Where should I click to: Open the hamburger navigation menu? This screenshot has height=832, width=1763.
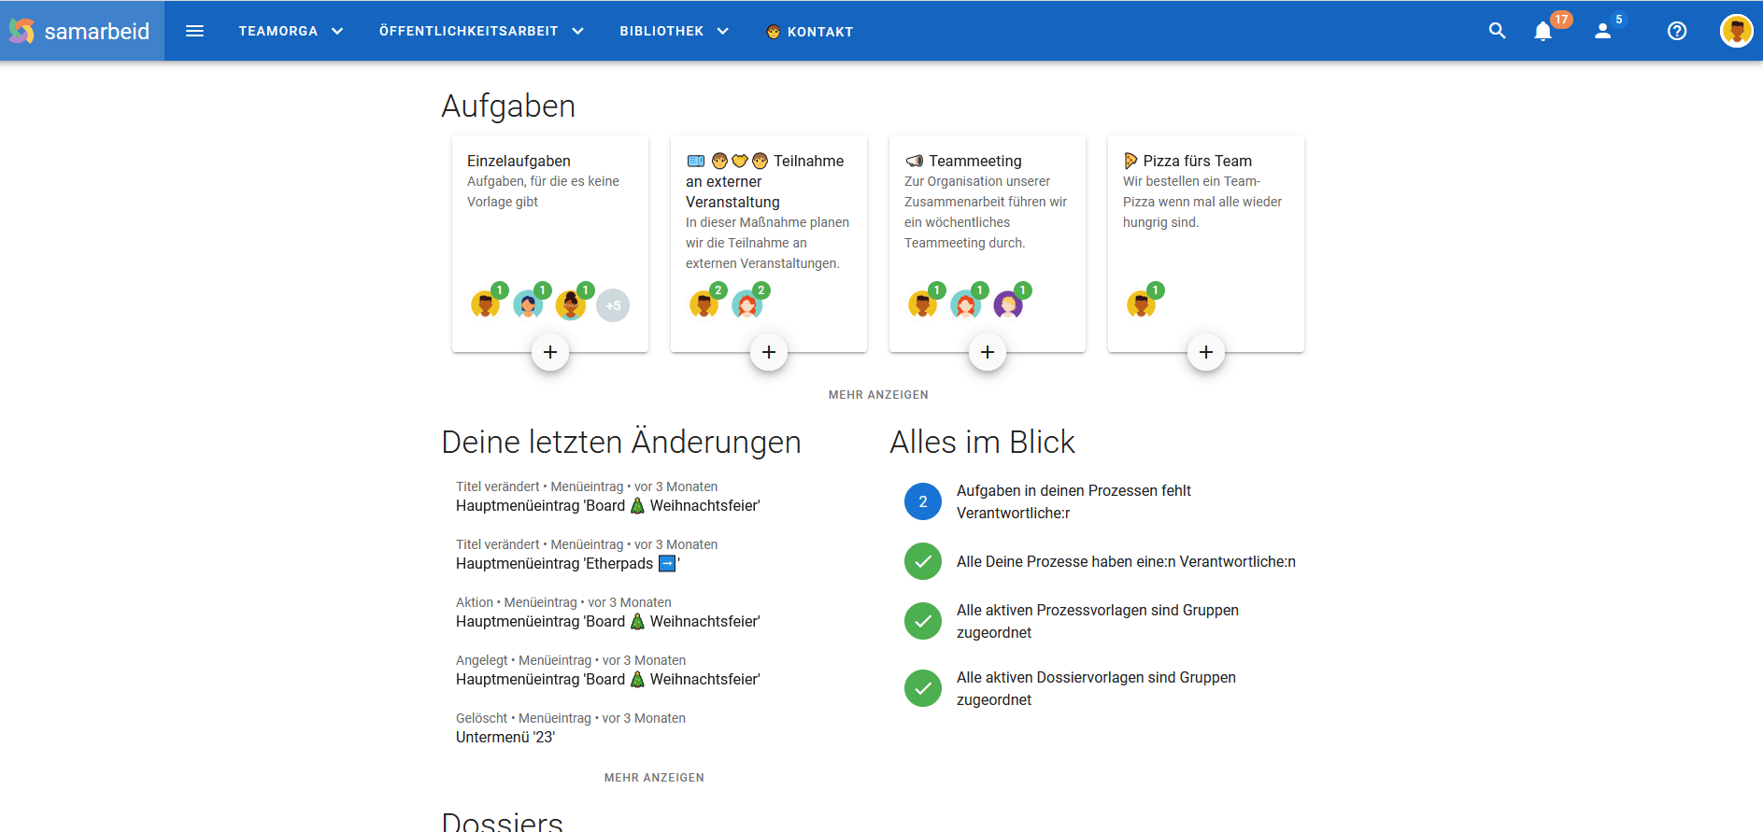point(194,31)
